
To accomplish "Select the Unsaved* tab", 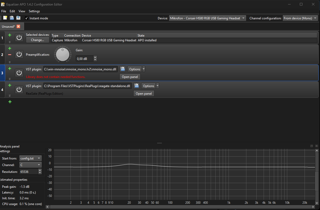I will pos(8,26).
